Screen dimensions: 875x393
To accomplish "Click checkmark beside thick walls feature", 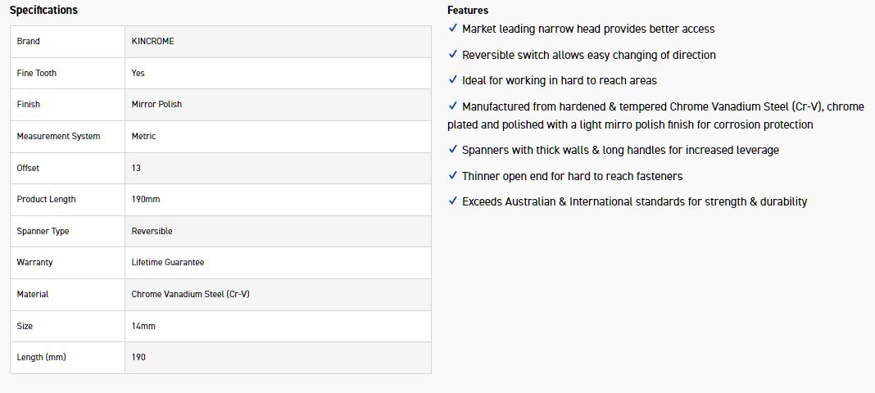I will (453, 150).
